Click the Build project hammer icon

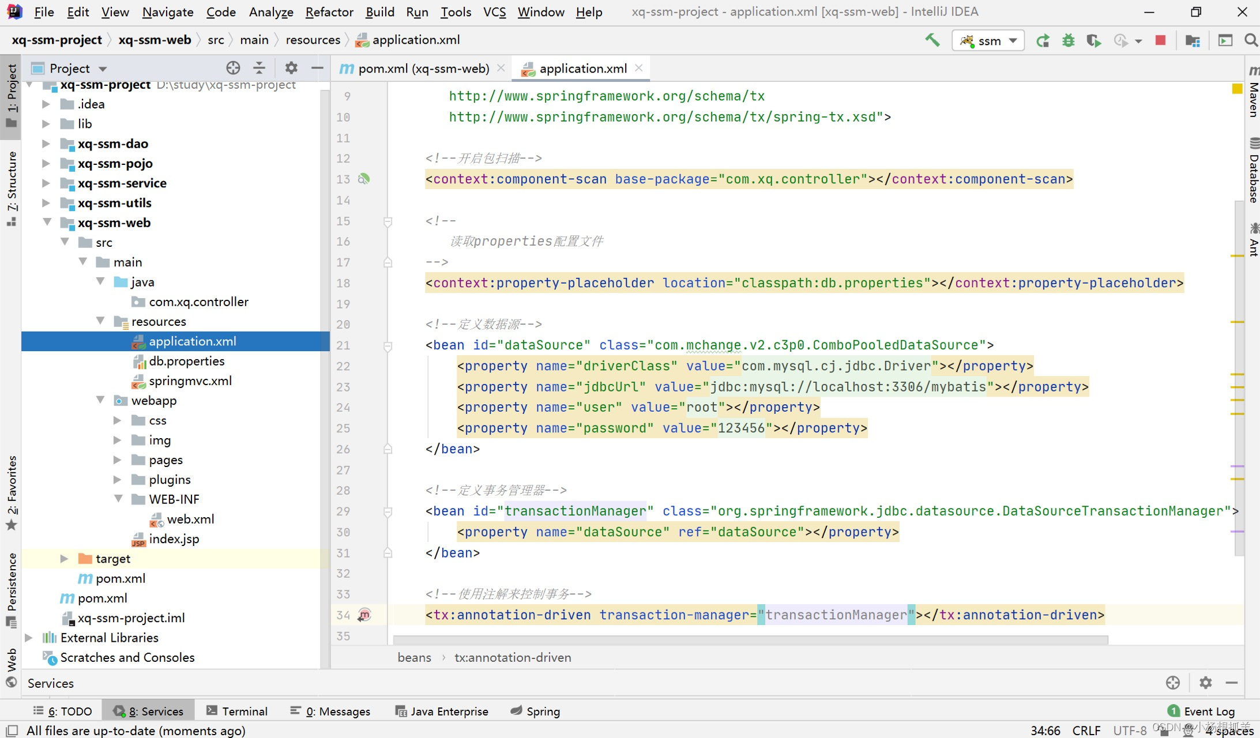(932, 40)
